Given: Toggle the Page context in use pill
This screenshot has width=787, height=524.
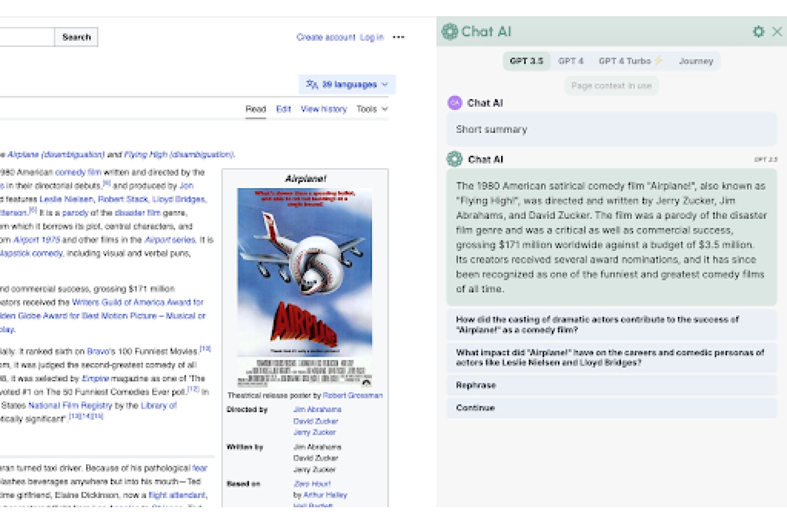Looking at the screenshot, I should point(611,85).
